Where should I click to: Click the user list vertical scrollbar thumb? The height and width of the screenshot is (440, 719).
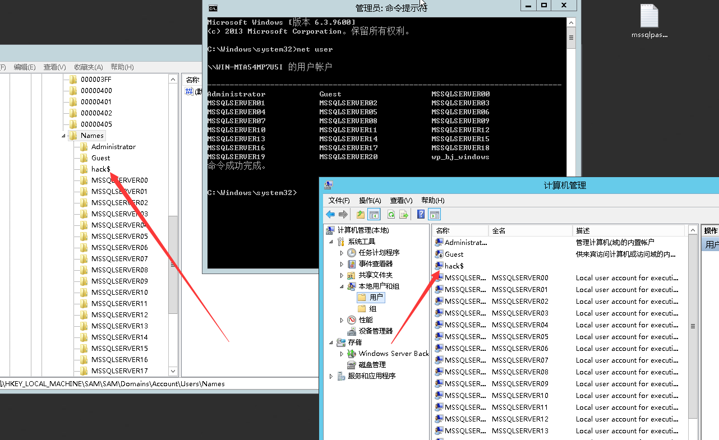click(693, 326)
